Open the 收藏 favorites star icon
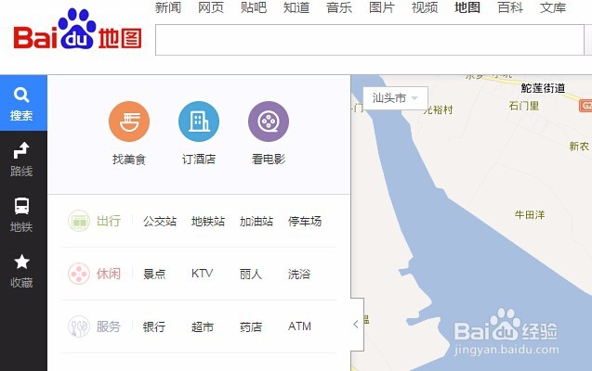Screen dimensions: 592x371 [21, 271]
